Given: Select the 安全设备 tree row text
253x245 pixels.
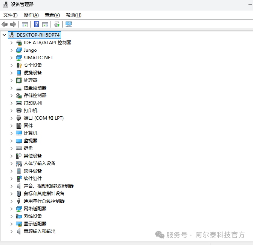Looking at the screenshot, I should (33, 65).
